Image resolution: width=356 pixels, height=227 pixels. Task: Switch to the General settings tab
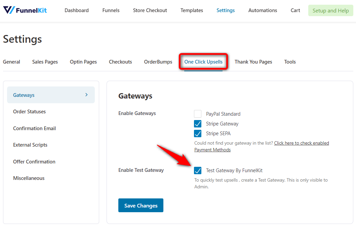pyautogui.click(x=11, y=62)
